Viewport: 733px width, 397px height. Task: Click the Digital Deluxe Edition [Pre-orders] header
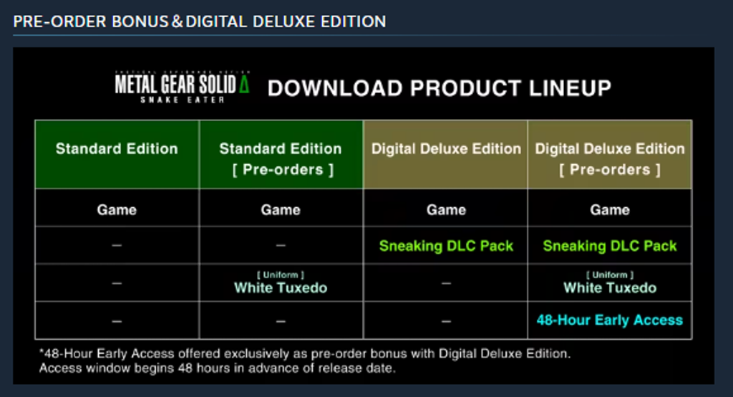point(610,158)
